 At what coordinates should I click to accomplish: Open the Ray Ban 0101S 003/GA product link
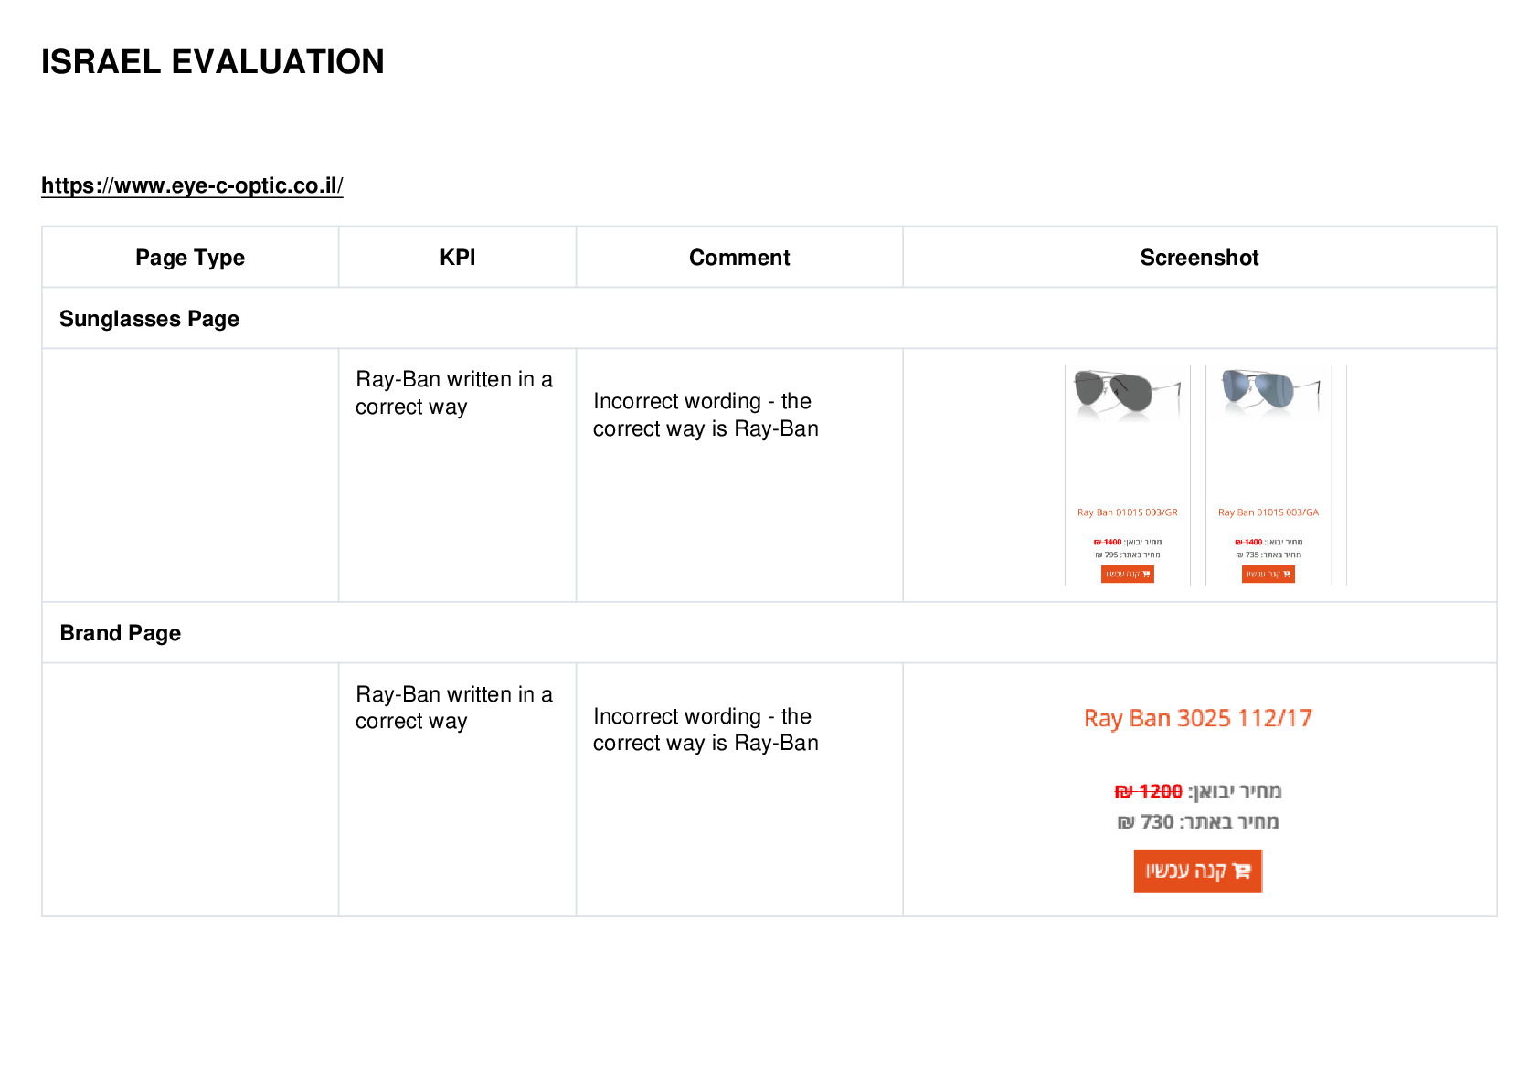(x=1268, y=512)
